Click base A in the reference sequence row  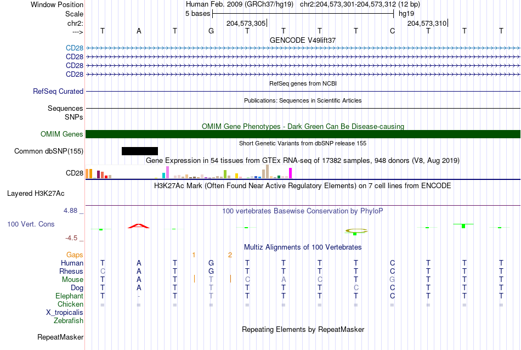(x=139, y=31)
